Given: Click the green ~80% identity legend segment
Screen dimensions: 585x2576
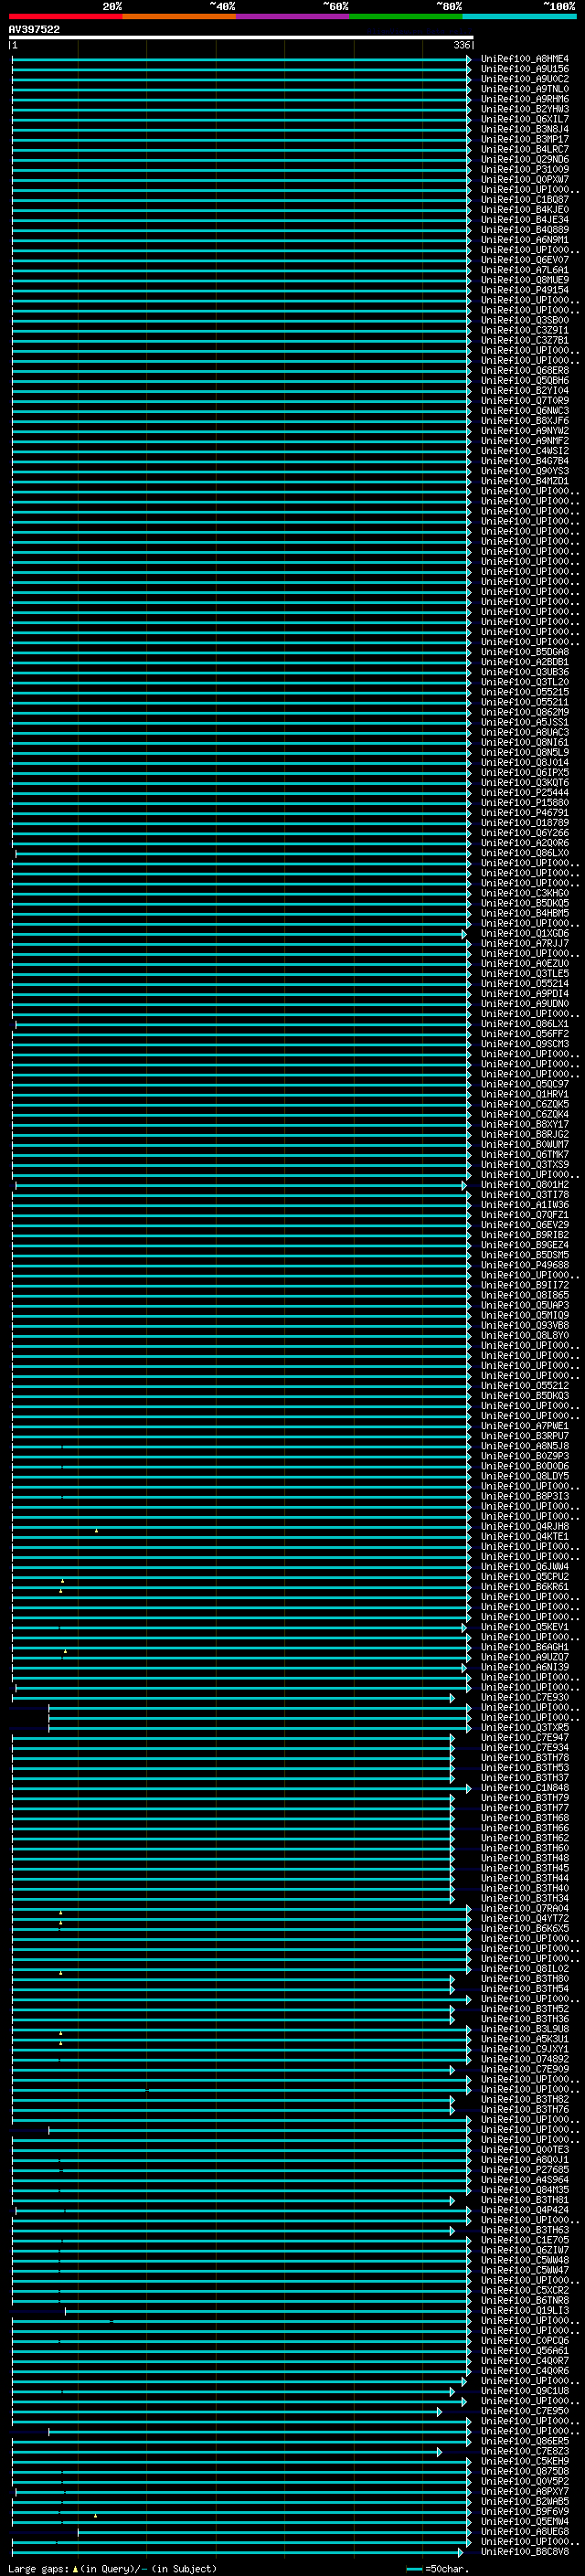Looking at the screenshot, I should click(406, 16).
